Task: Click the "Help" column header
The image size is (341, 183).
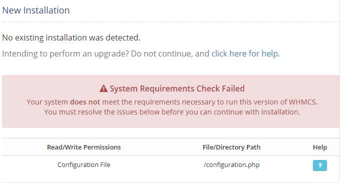Action: pyautogui.click(x=320, y=147)
